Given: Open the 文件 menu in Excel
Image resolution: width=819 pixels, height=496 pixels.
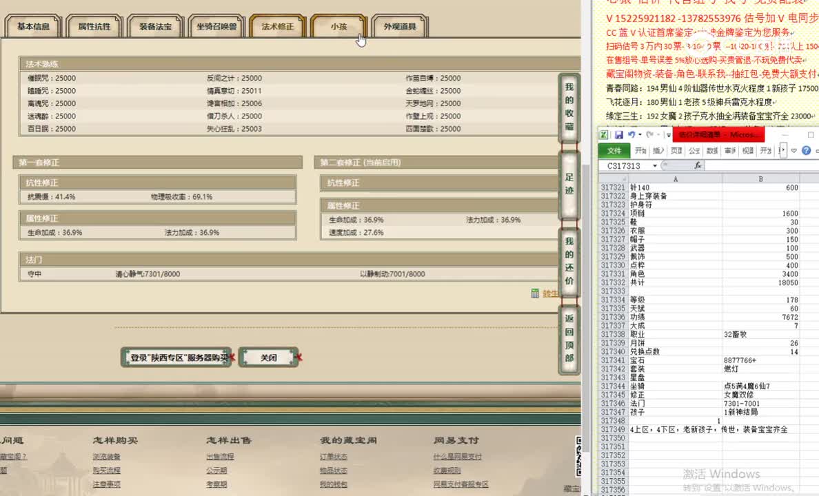Looking at the screenshot, I should click(x=616, y=149).
